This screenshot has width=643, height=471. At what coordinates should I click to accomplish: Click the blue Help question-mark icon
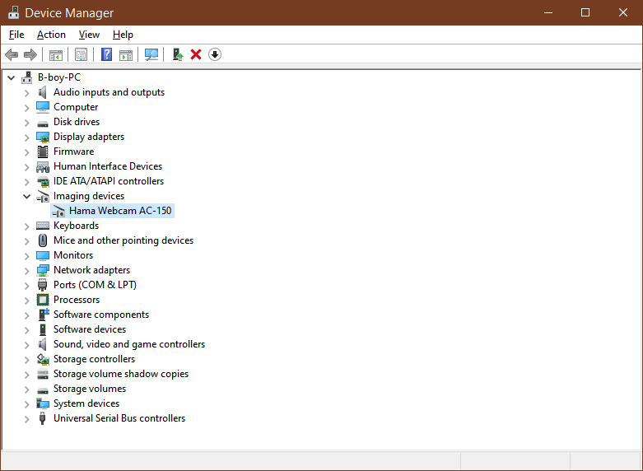tap(107, 54)
